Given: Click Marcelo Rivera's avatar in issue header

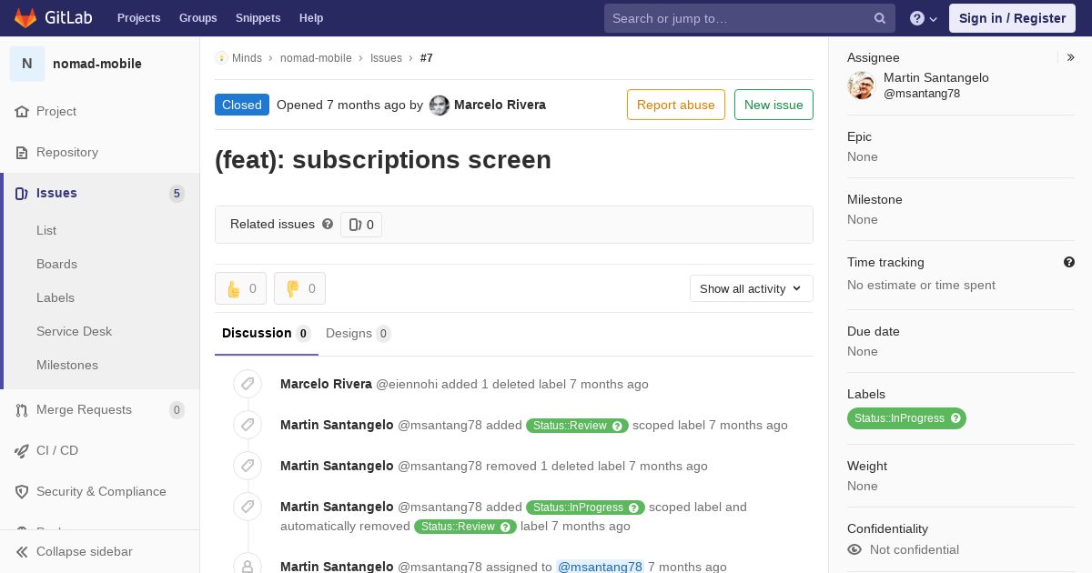Looking at the screenshot, I should 440,105.
